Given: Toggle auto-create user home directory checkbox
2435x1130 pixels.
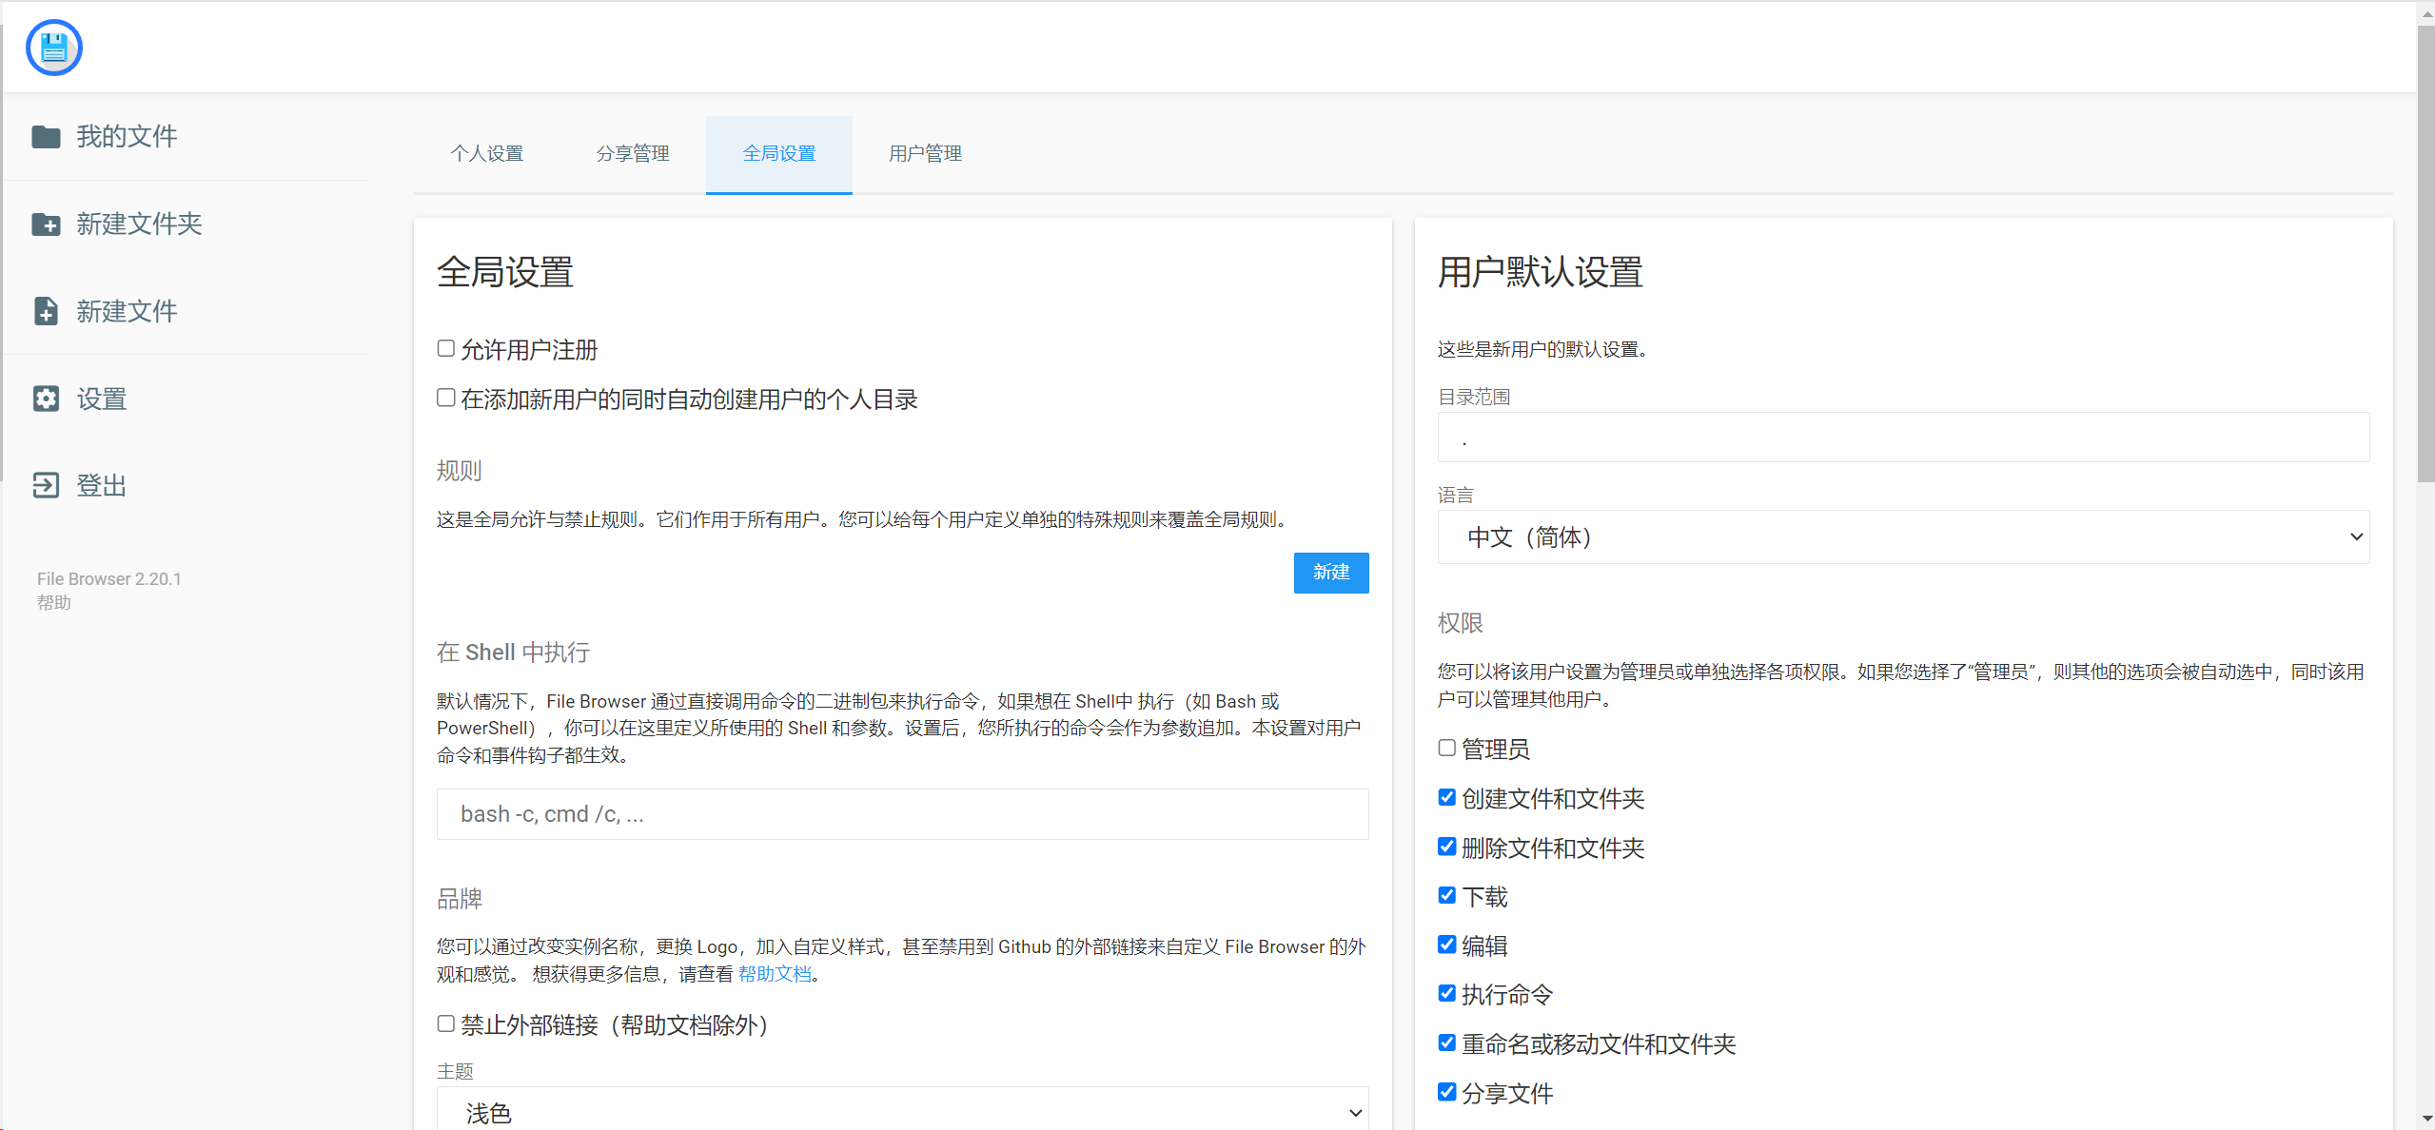Looking at the screenshot, I should click(445, 398).
